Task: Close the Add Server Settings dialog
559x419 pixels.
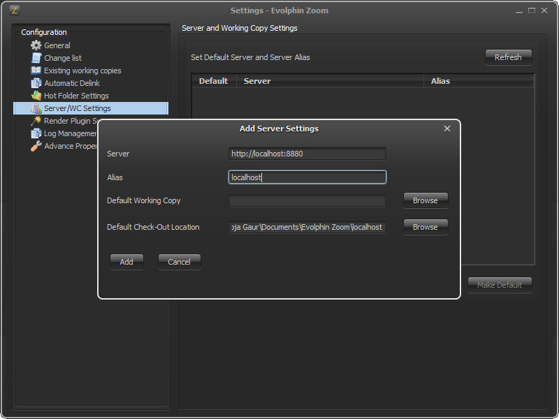Action: [447, 128]
